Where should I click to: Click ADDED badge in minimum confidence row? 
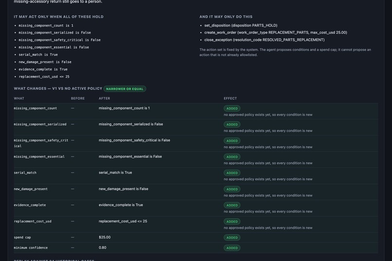[232, 248]
